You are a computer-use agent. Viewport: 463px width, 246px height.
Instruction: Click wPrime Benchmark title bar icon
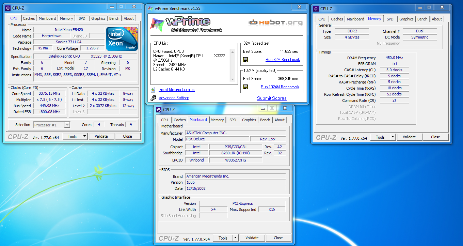(151, 8)
